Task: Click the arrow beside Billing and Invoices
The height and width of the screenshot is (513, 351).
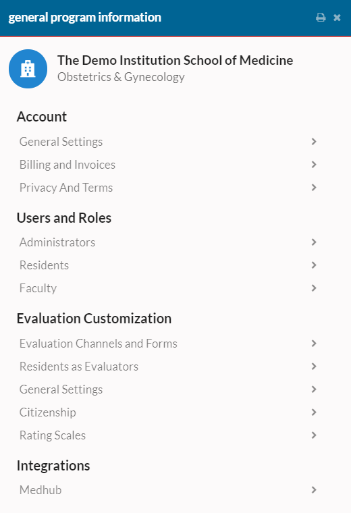Action: click(314, 165)
